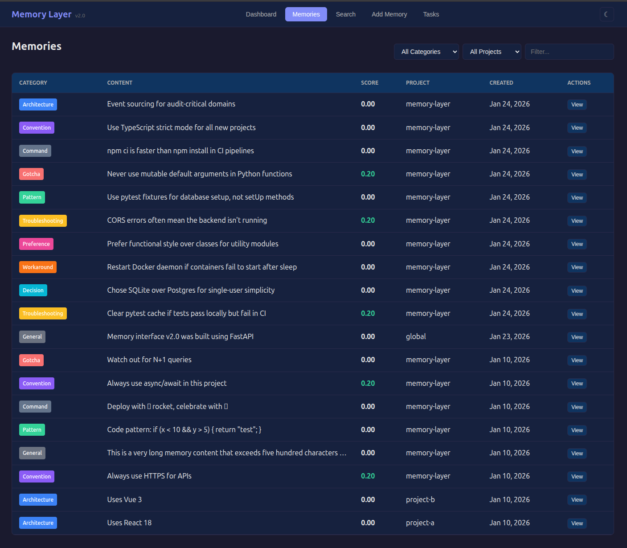Go to the Dashboard tab

pyautogui.click(x=261, y=14)
